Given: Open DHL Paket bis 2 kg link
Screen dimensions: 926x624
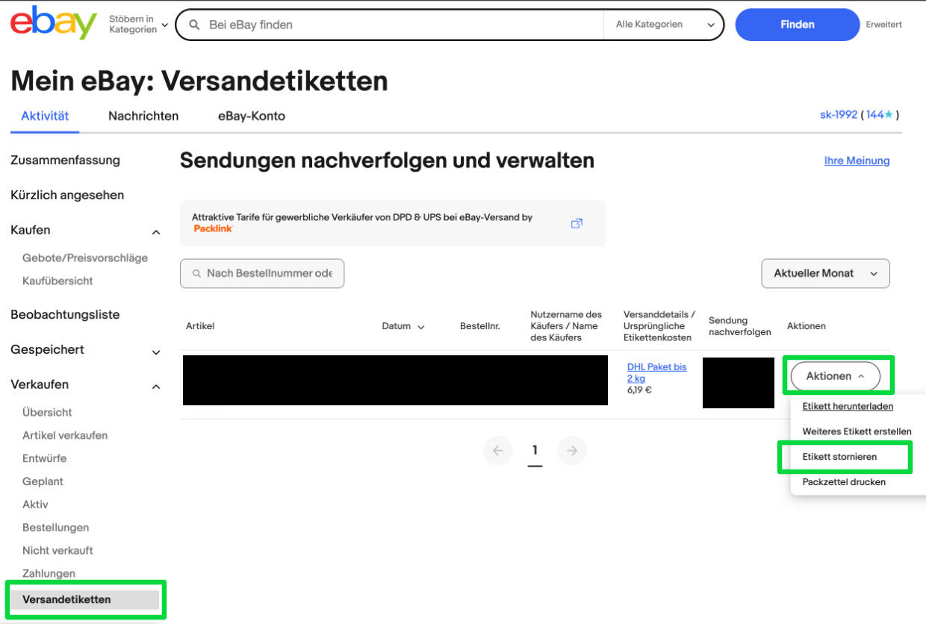Looking at the screenshot, I should (656, 372).
